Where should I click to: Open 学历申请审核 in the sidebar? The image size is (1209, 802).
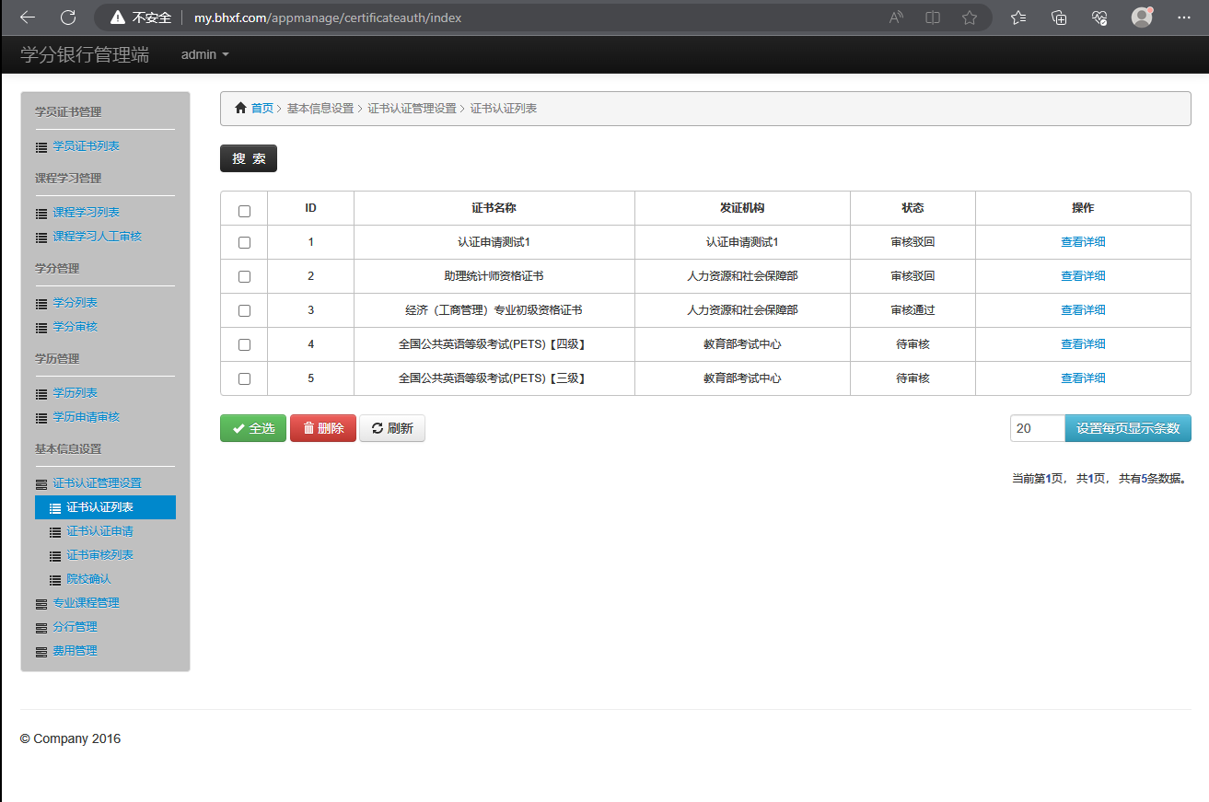86,417
